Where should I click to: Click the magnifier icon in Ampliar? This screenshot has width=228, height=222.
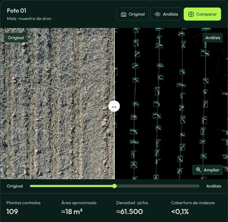[198, 170]
